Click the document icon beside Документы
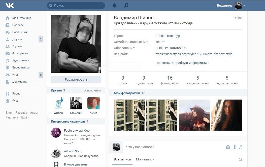This screenshot has width=265, height=167. click(8, 82)
